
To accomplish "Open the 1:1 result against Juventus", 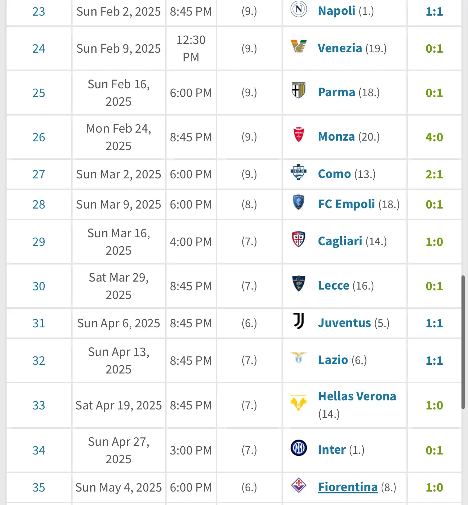I will click(x=434, y=323).
